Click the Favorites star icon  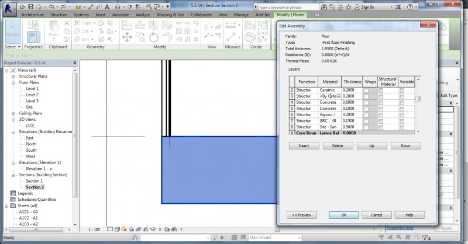(348, 7)
